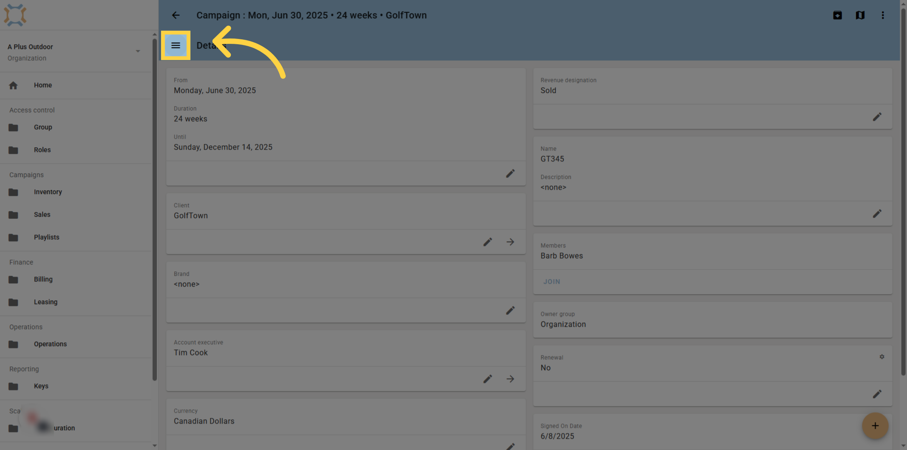The image size is (907, 450).
Task: Open the Sales folder
Action: click(76, 215)
